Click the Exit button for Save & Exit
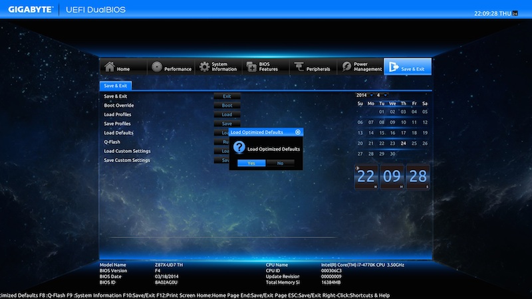The width and height of the screenshot is (532, 299). tap(227, 96)
